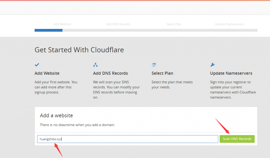The image size is (270, 158).
Task: Click the bold Update Nameservers heading
Action: click(231, 73)
